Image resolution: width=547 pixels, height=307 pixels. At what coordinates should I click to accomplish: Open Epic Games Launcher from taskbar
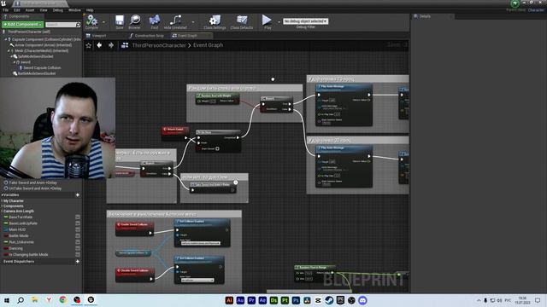(340, 300)
